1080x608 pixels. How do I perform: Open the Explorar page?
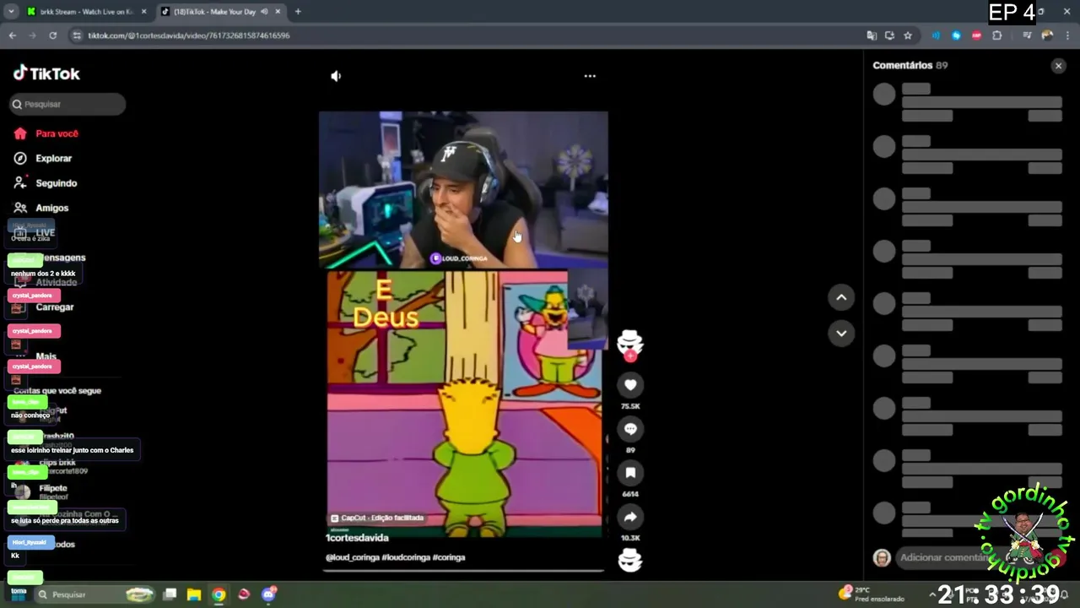pos(53,158)
